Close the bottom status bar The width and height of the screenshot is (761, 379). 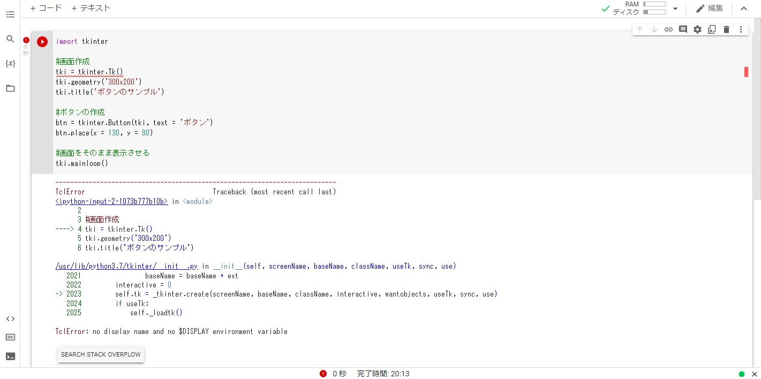755,374
